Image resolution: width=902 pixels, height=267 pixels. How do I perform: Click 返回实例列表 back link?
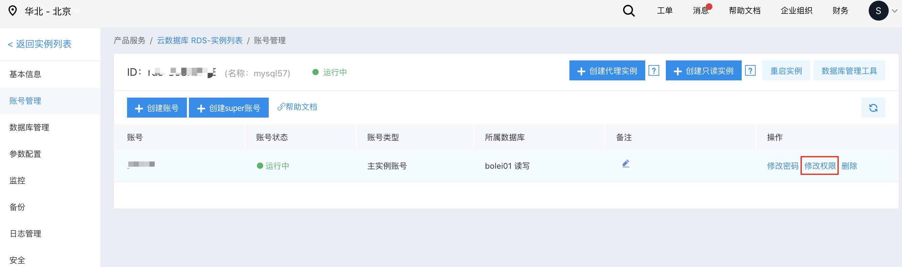click(40, 44)
